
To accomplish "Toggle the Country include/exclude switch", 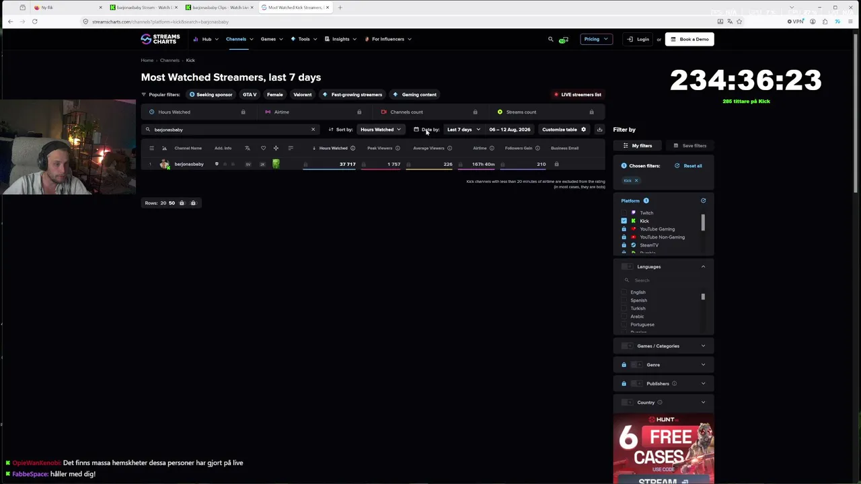I will [627, 403].
